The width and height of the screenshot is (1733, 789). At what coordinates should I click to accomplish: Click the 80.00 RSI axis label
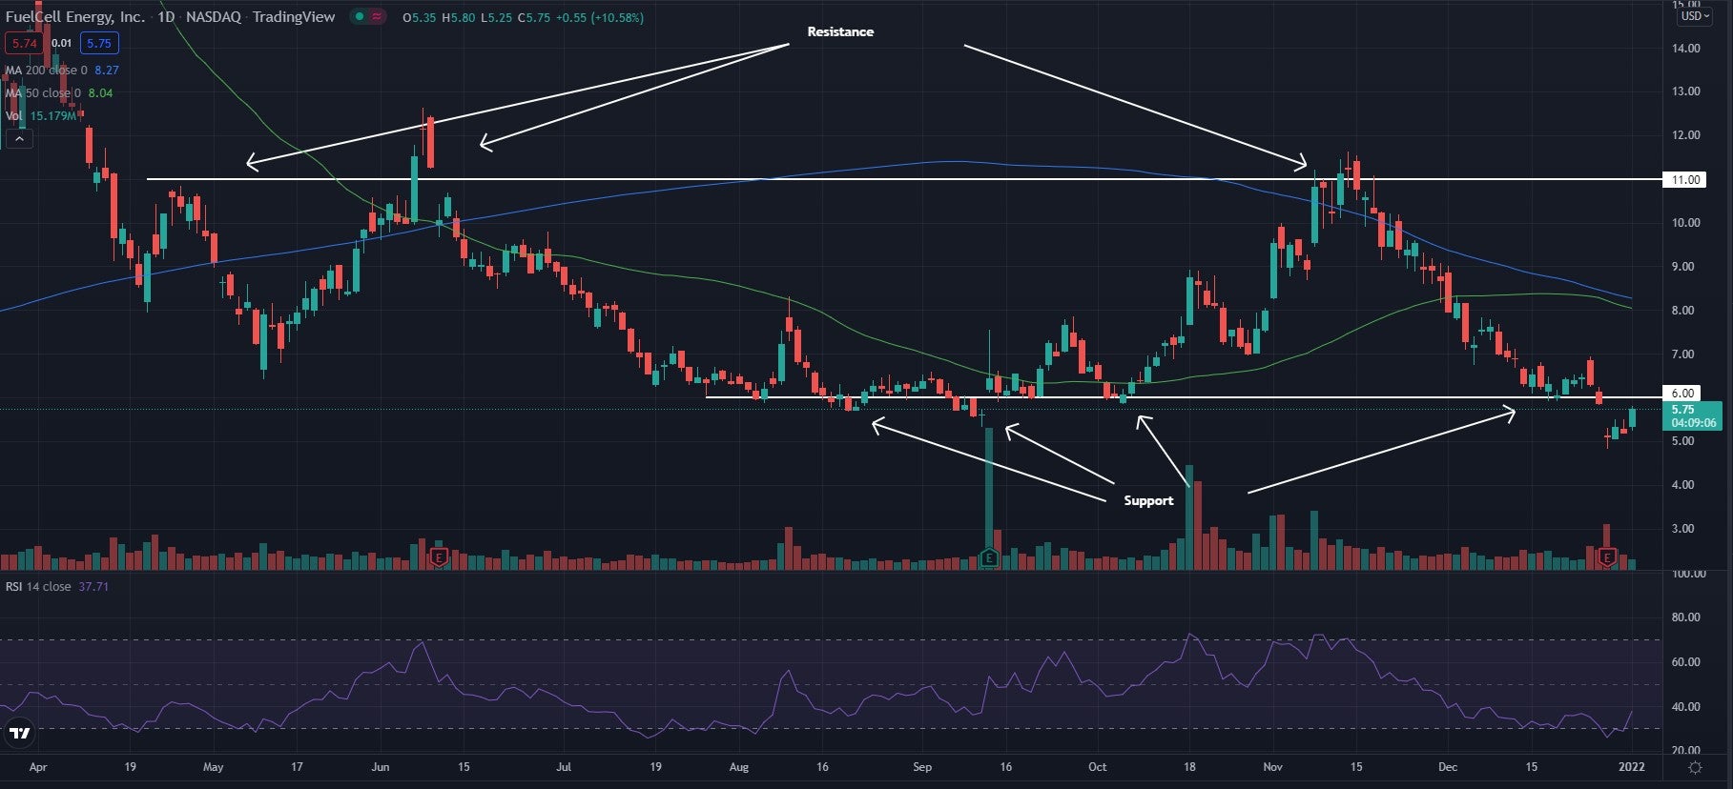point(1685,617)
